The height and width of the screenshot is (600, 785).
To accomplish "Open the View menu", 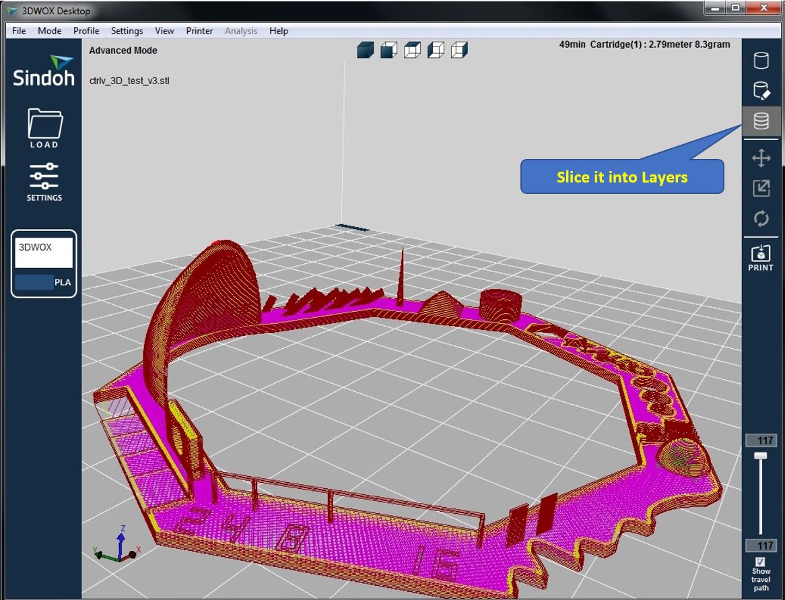I will (x=164, y=30).
